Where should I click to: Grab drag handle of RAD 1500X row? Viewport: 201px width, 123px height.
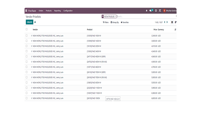32,98
